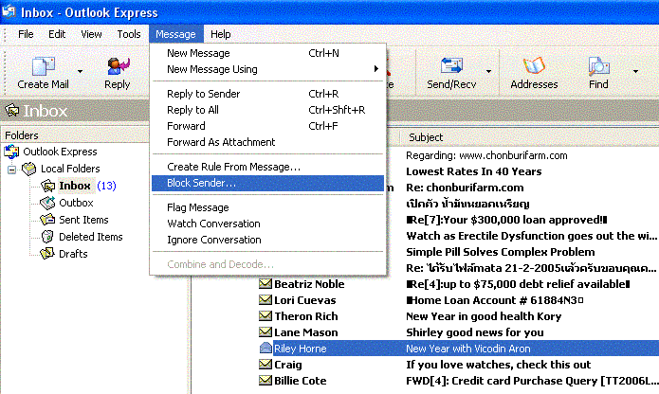Screen dimensions: 659x394
Task: Select message 'Lowest Rates In 40 Years'
Action: click(474, 171)
